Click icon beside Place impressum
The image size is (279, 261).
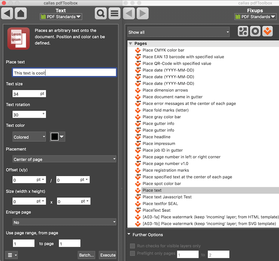tap(138, 144)
